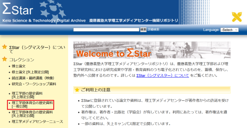The width and height of the screenshot is (247, 128).
Task: Click the Welcome to ΣStar banner image
Action: pyautogui.click(x=152, y=50)
